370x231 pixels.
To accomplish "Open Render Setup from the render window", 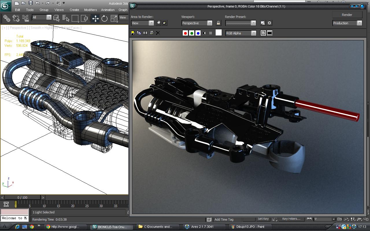I will 263,23.
